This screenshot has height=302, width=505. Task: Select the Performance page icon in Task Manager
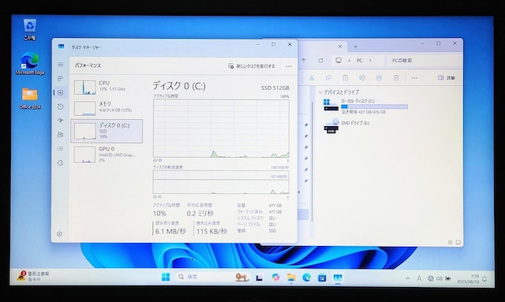[x=60, y=93]
